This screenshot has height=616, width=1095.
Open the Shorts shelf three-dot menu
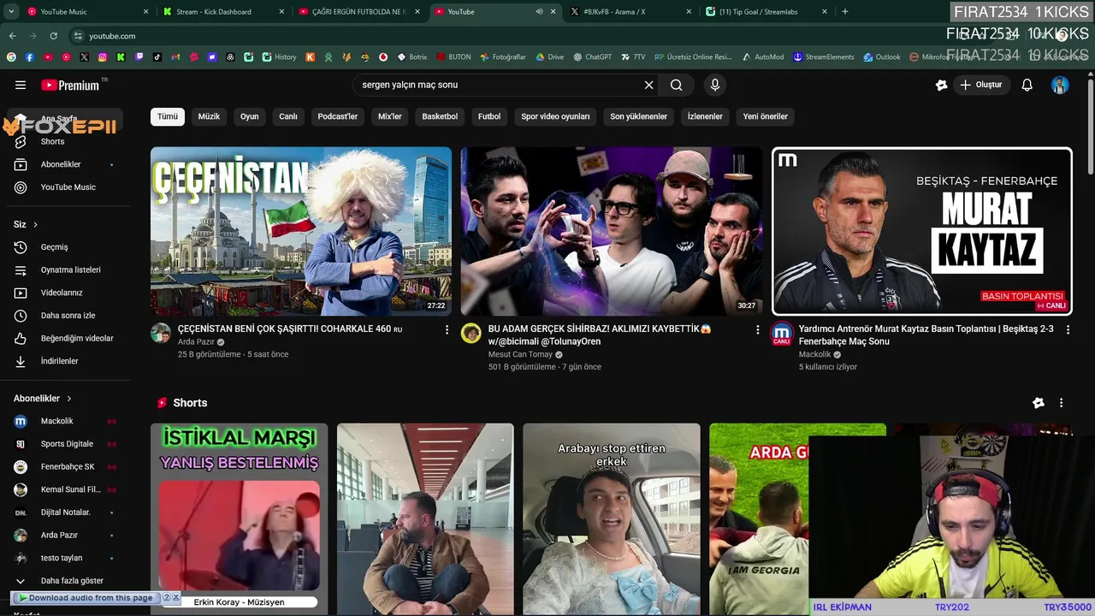tap(1061, 403)
